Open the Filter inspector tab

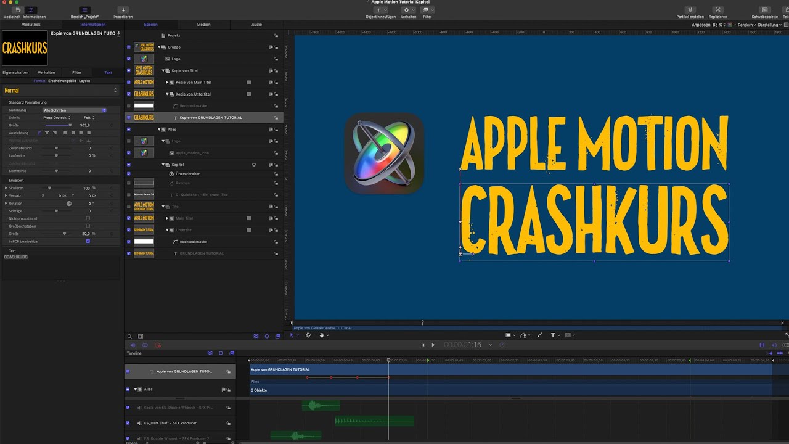tap(77, 72)
